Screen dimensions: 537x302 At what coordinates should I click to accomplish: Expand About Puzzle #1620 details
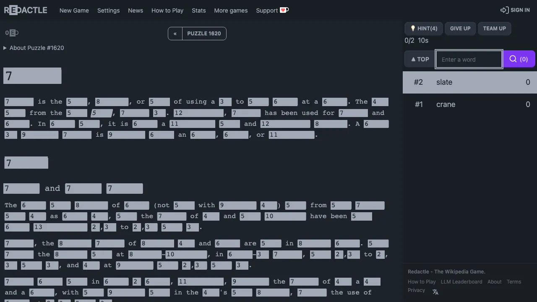(34, 48)
